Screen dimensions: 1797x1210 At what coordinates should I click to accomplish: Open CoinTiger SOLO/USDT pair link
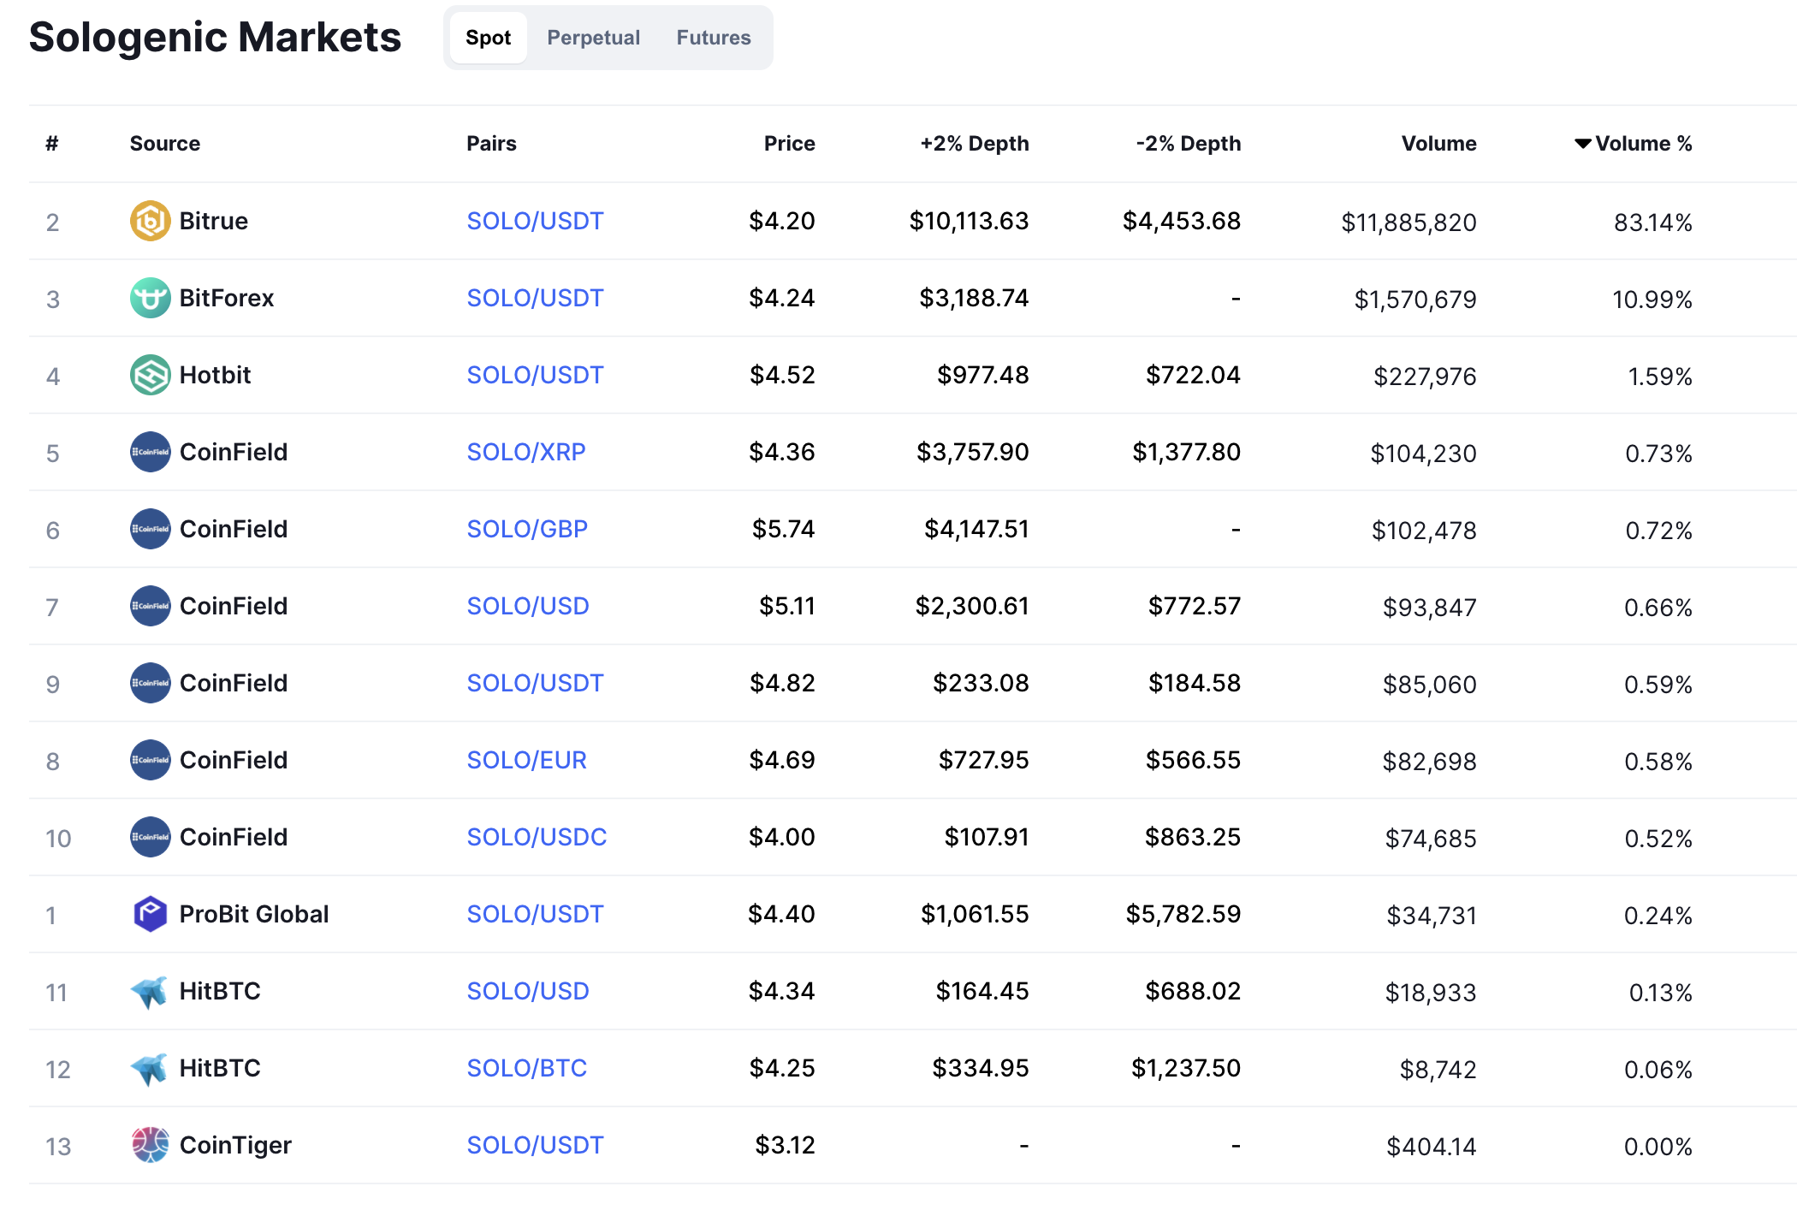tap(535, 1145)
